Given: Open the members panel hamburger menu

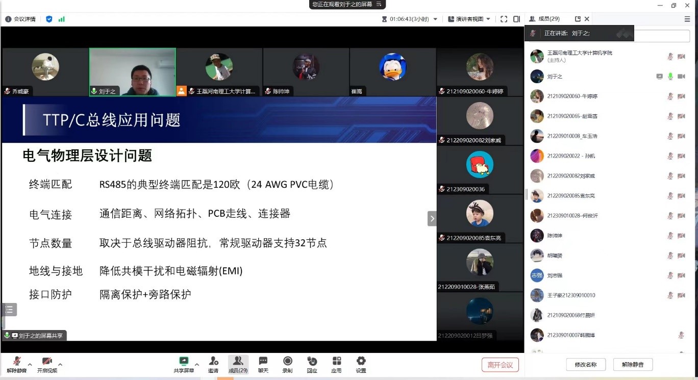Looking at the screenshot, I should [687, 19].
